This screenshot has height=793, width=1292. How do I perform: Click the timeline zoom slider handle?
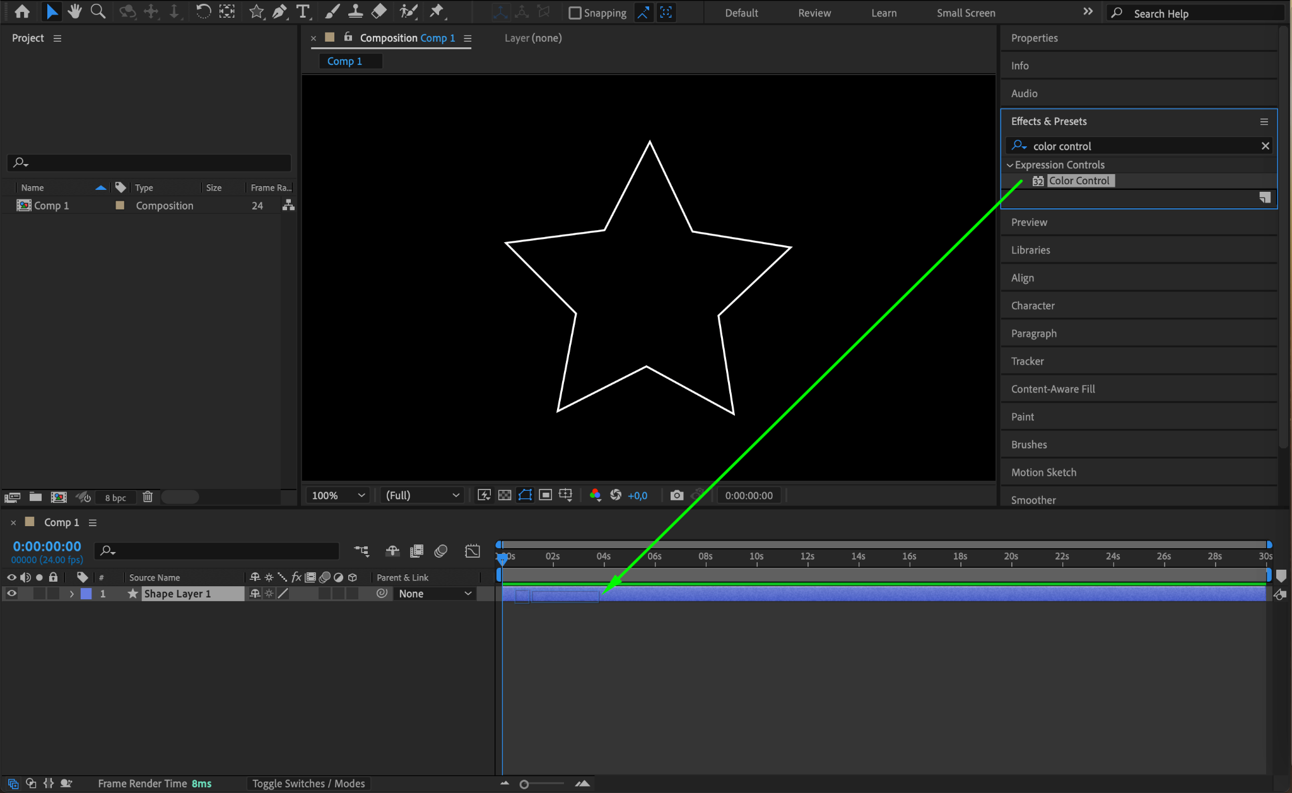(x=524, y=784)
